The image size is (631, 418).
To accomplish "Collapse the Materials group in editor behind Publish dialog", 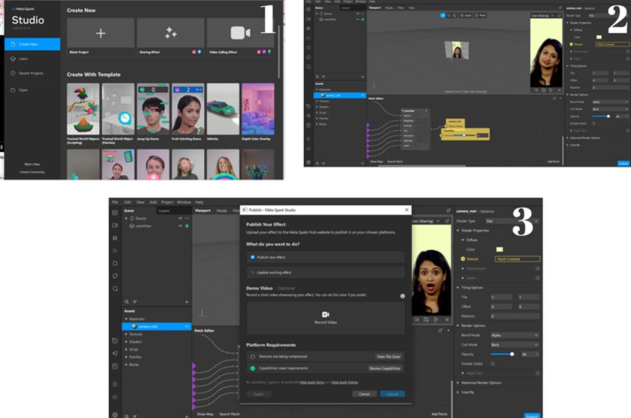I will click(x=126, y=319).
